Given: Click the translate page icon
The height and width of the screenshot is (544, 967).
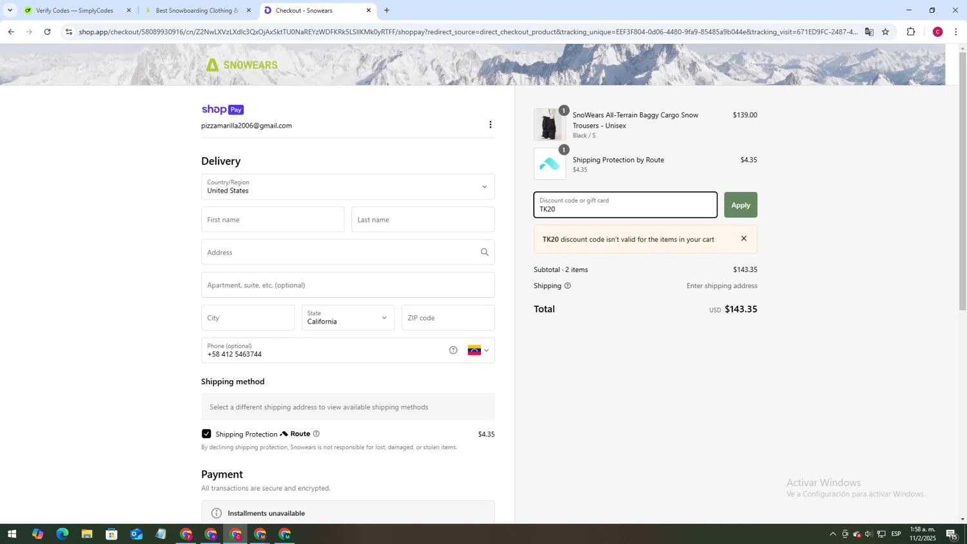Looking at the screenshot, I should tap(869, 32).
